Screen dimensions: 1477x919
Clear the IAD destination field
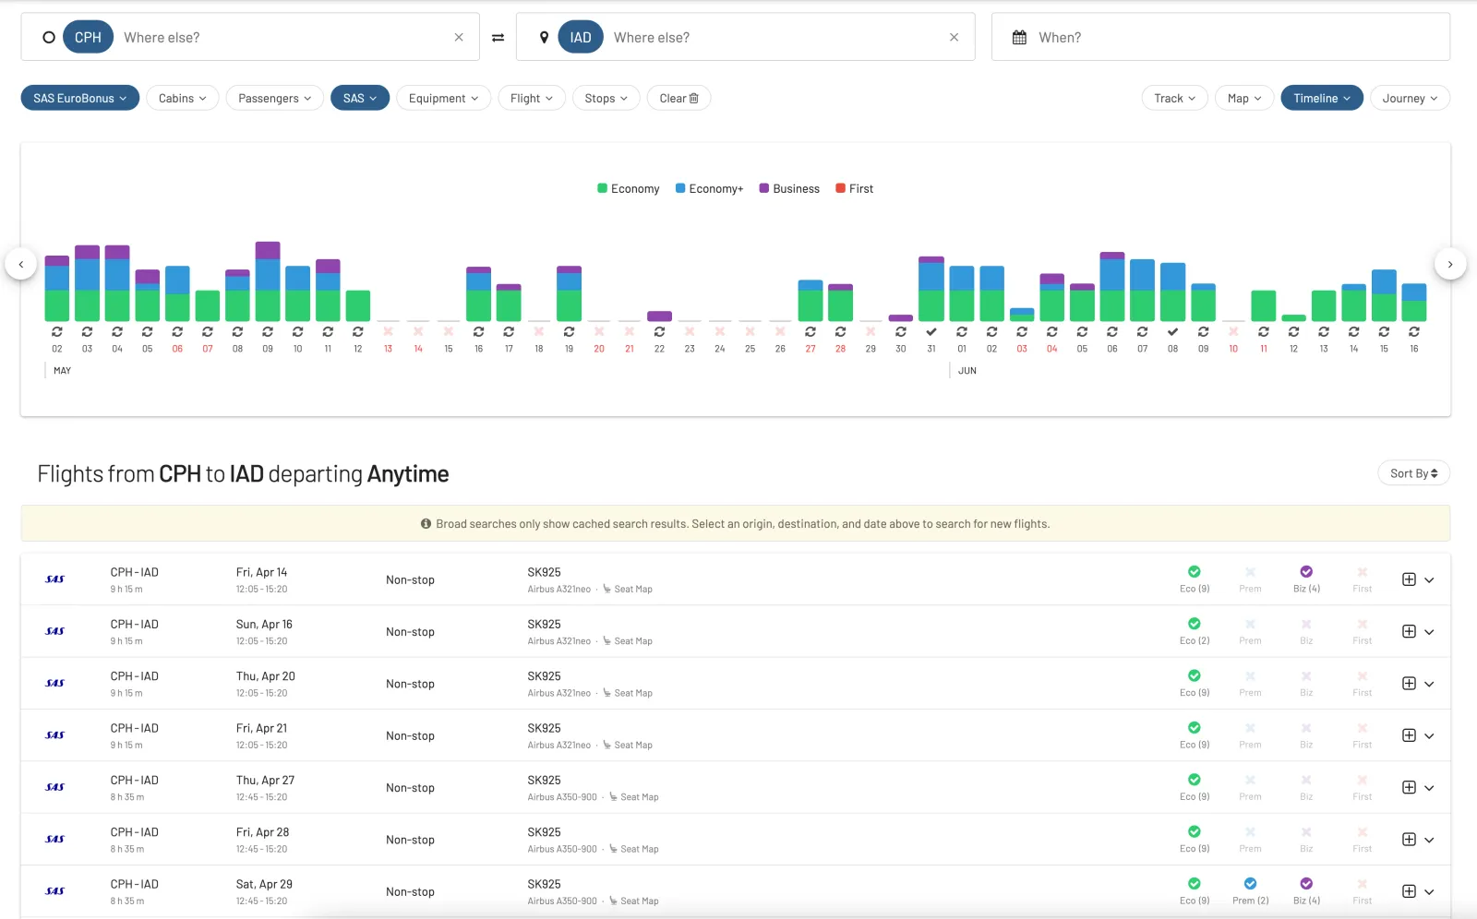(x=954, y=38)
